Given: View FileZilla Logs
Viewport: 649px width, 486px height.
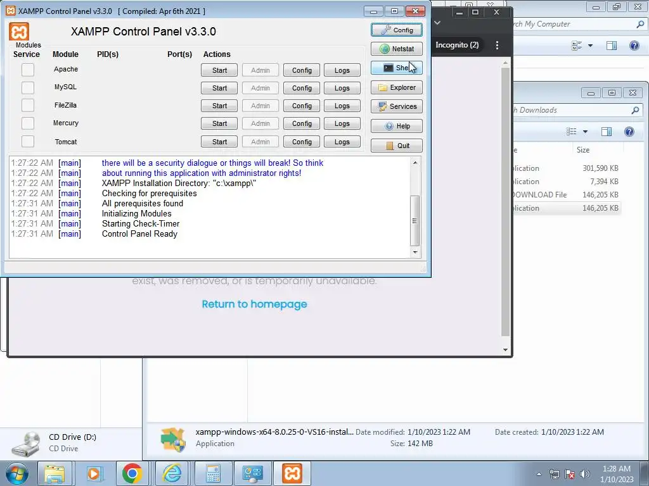Looking at the screenshot, I should (x=342, y=106).
